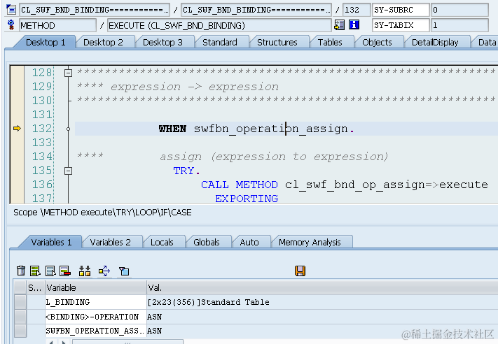498x344 pixels.
Task: Click the blue info icon next to SY-SUBRC
Action: 354,24
